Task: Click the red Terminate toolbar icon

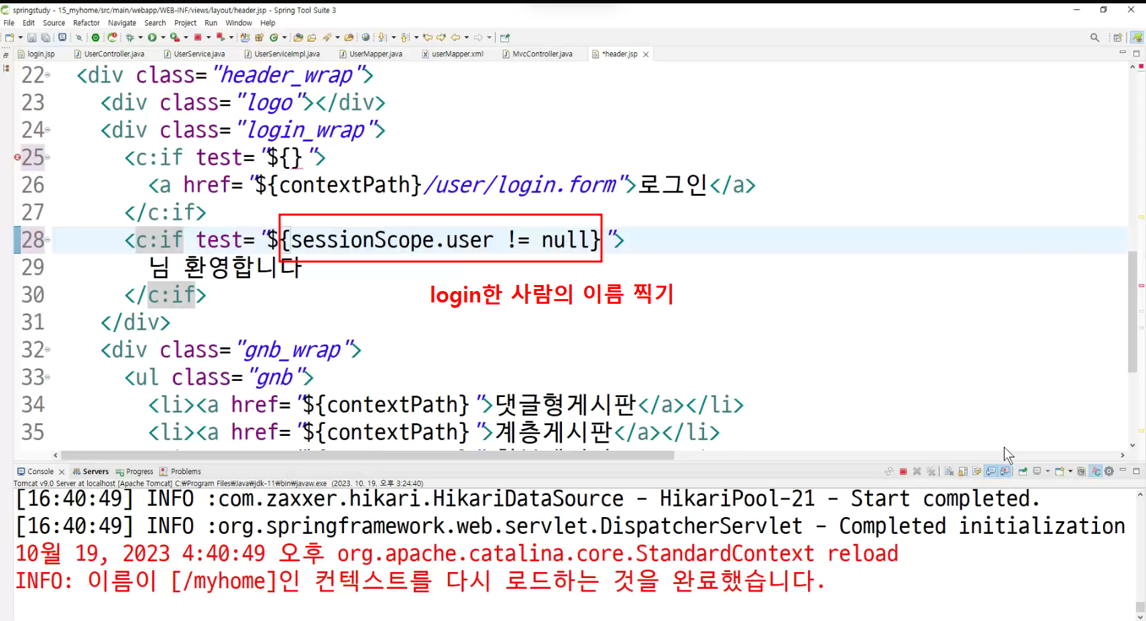Action: pos(198,38)
